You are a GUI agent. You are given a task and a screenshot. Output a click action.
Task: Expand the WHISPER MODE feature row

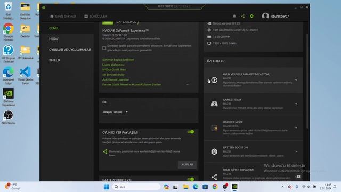(296, 127)
